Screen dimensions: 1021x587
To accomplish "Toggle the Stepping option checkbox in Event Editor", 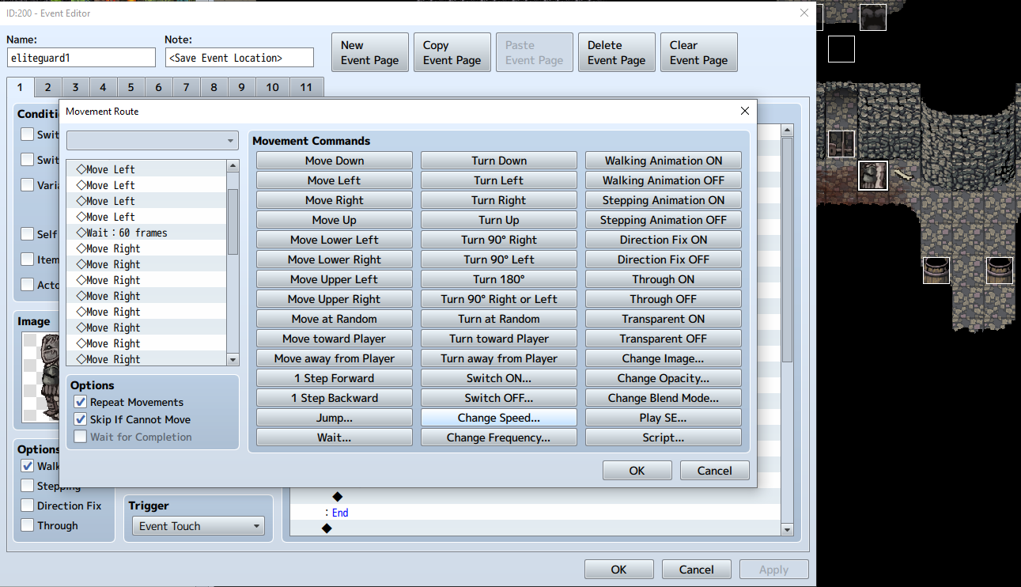I will pos(28,486).
